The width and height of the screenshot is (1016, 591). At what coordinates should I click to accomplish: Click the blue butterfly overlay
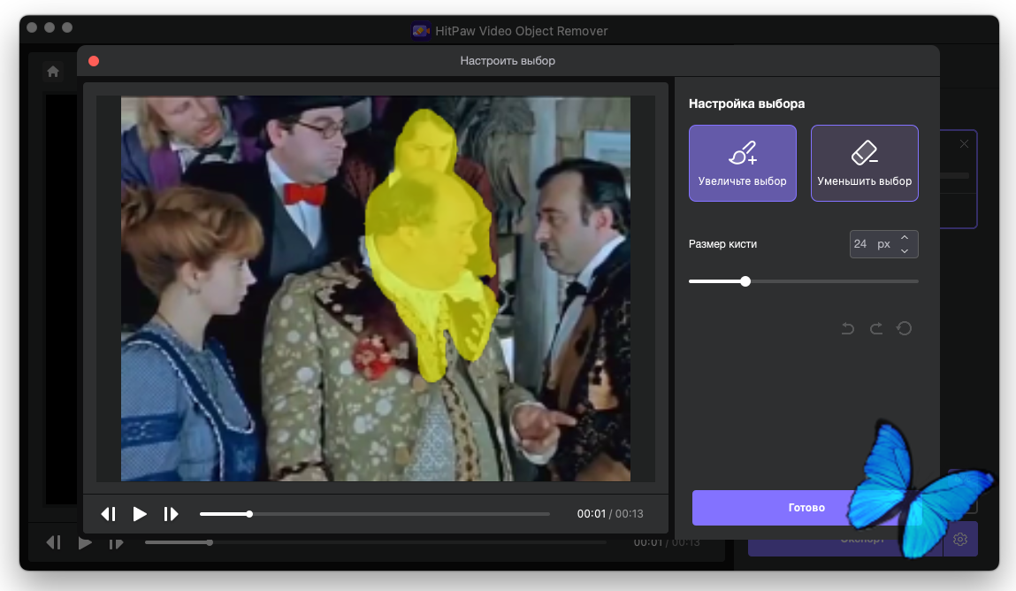tap(915, 487)
